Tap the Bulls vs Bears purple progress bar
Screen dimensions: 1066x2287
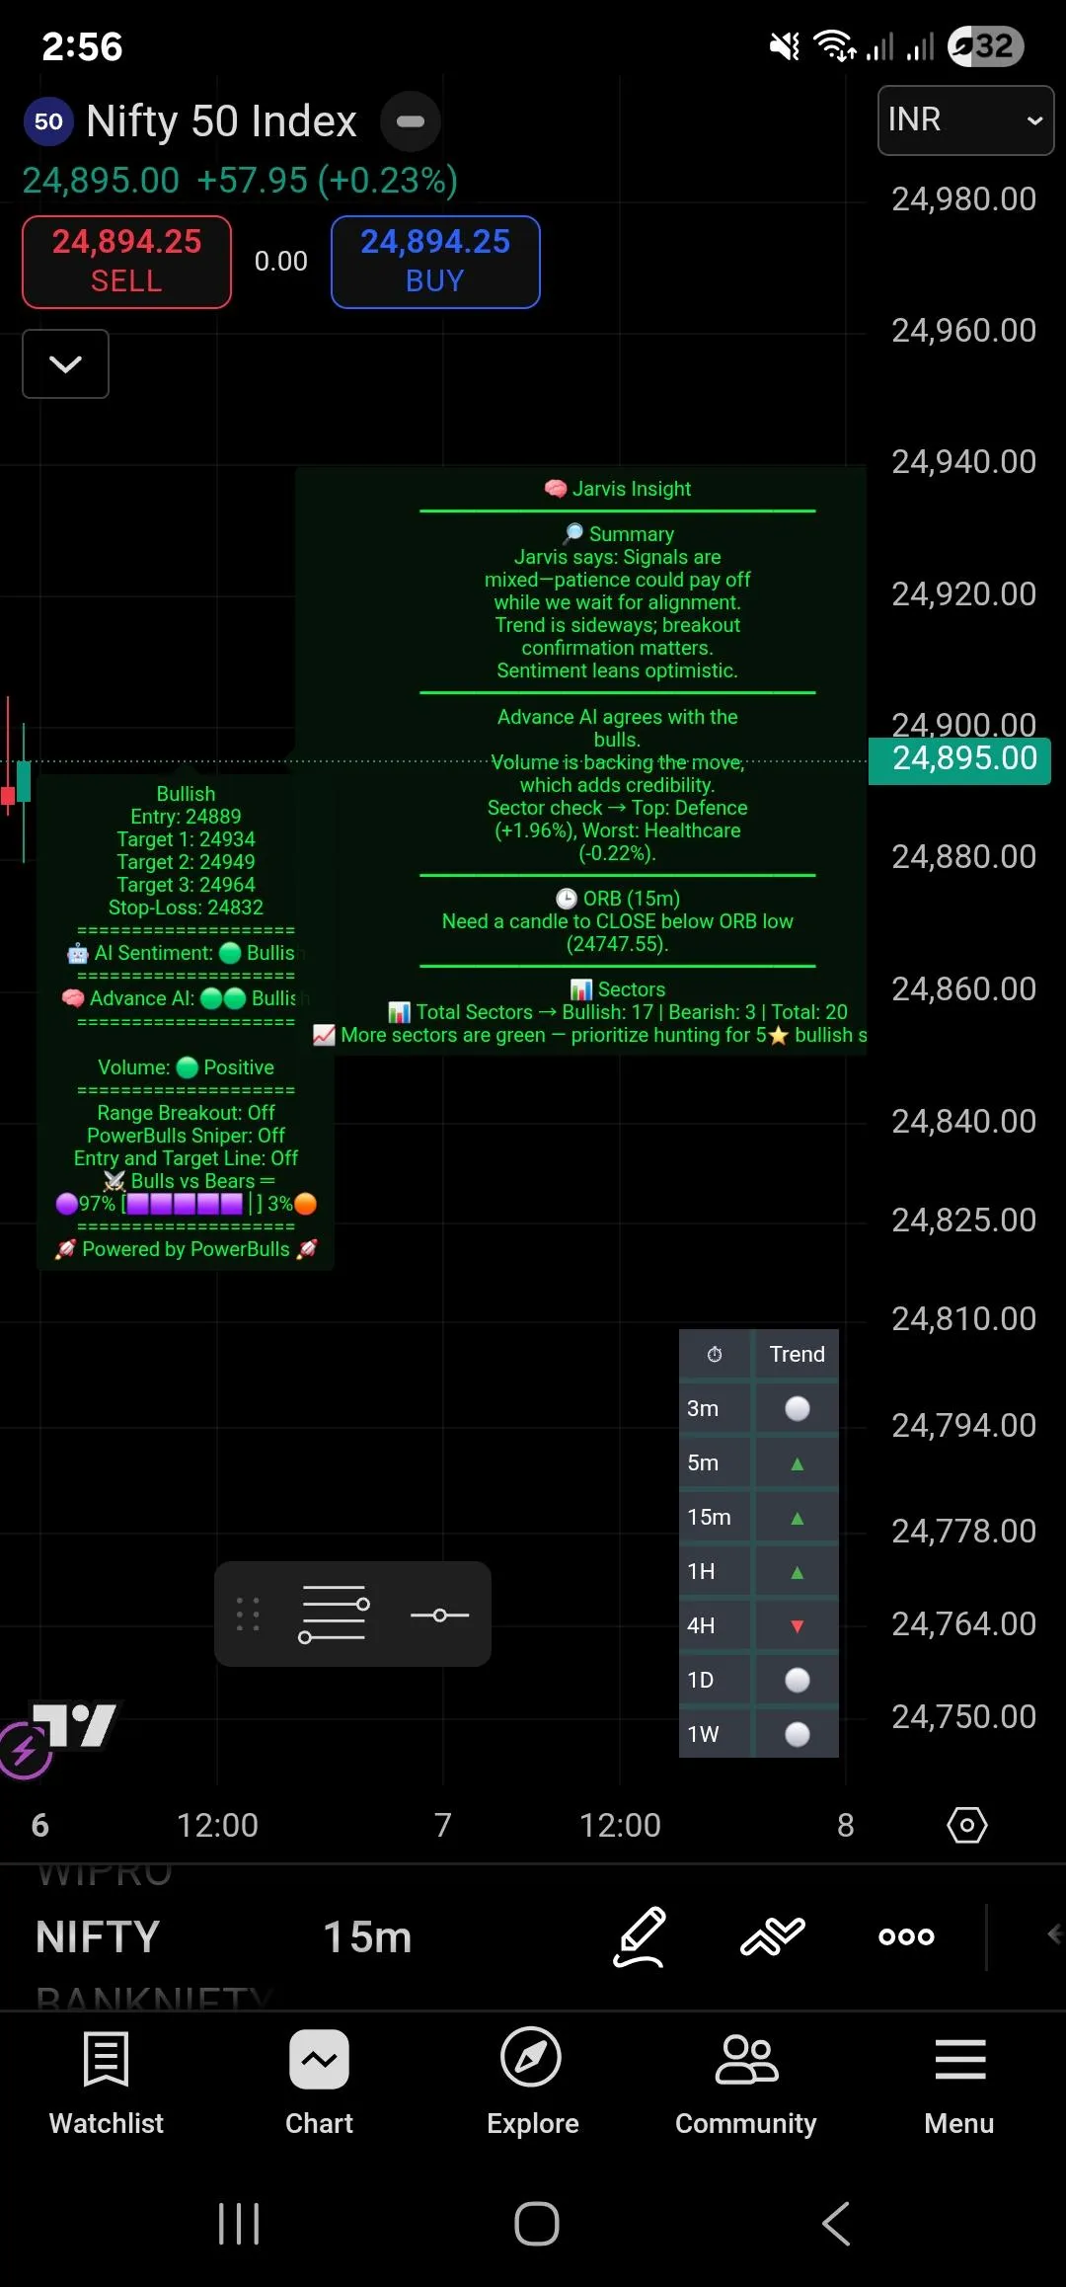(186, 1204)
